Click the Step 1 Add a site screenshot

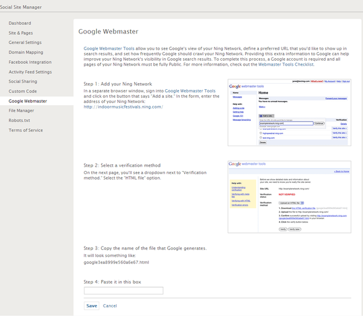pos(289,113)
